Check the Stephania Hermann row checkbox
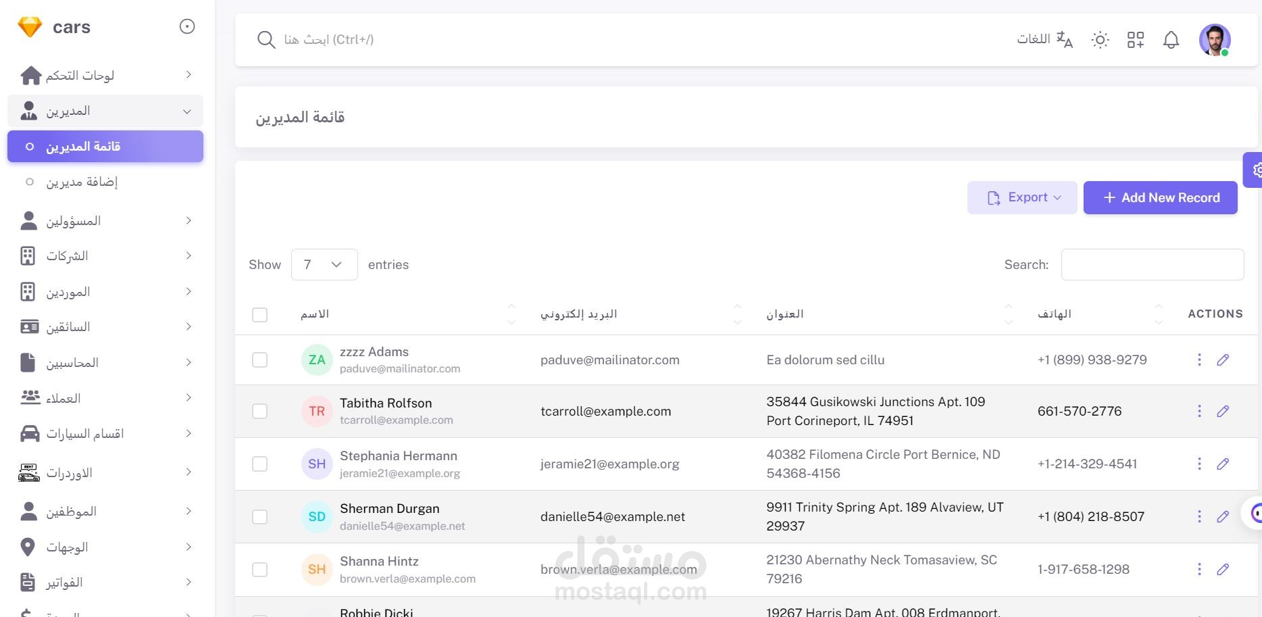The image size is (1262, 617). pos(259,464)
